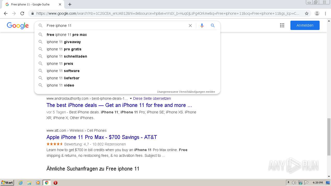This screenshot has height=186, width=331.
Task: Close the 'Free iphone 11' tab
Action: click(x=60, y=4)
